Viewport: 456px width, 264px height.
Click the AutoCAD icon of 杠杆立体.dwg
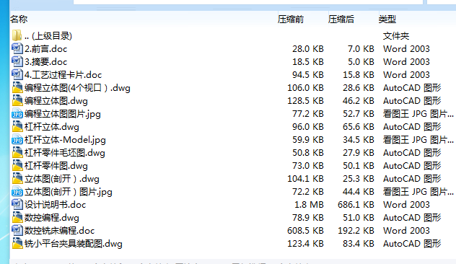click(17, 126)
